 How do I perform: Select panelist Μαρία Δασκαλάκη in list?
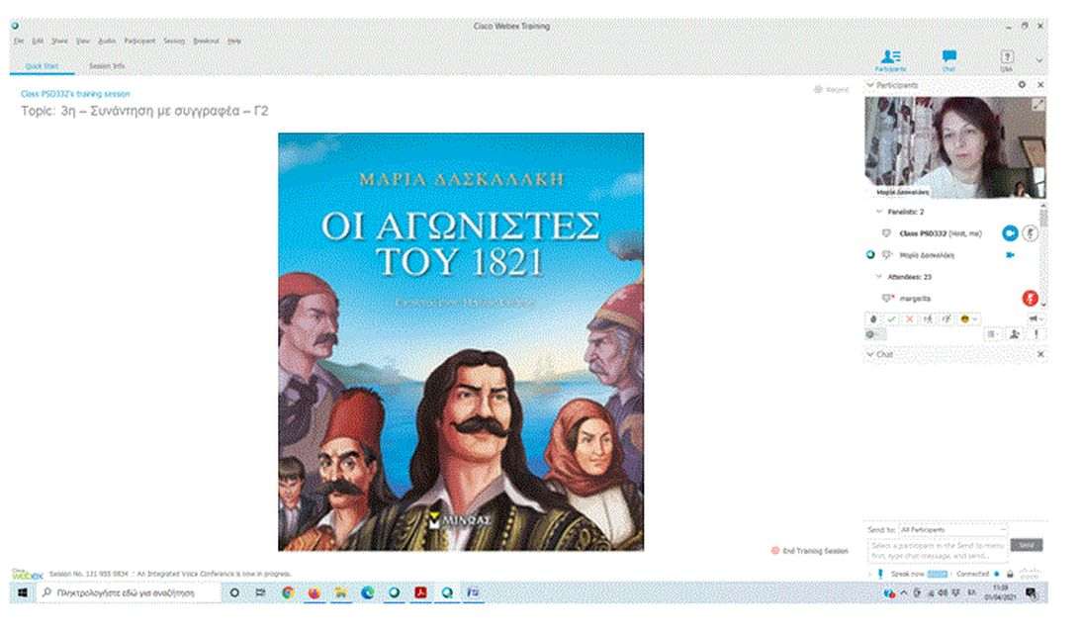coord(928,255)
